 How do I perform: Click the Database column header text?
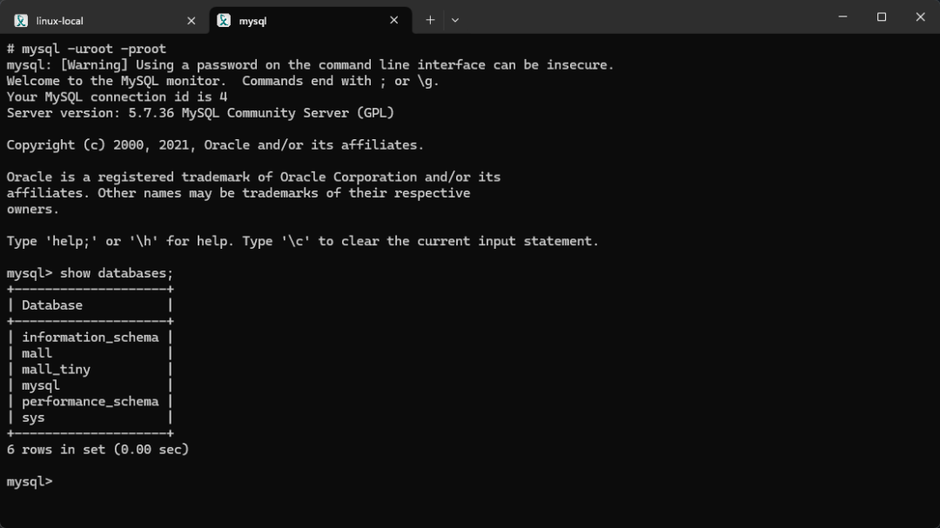(x=52, y=305)
